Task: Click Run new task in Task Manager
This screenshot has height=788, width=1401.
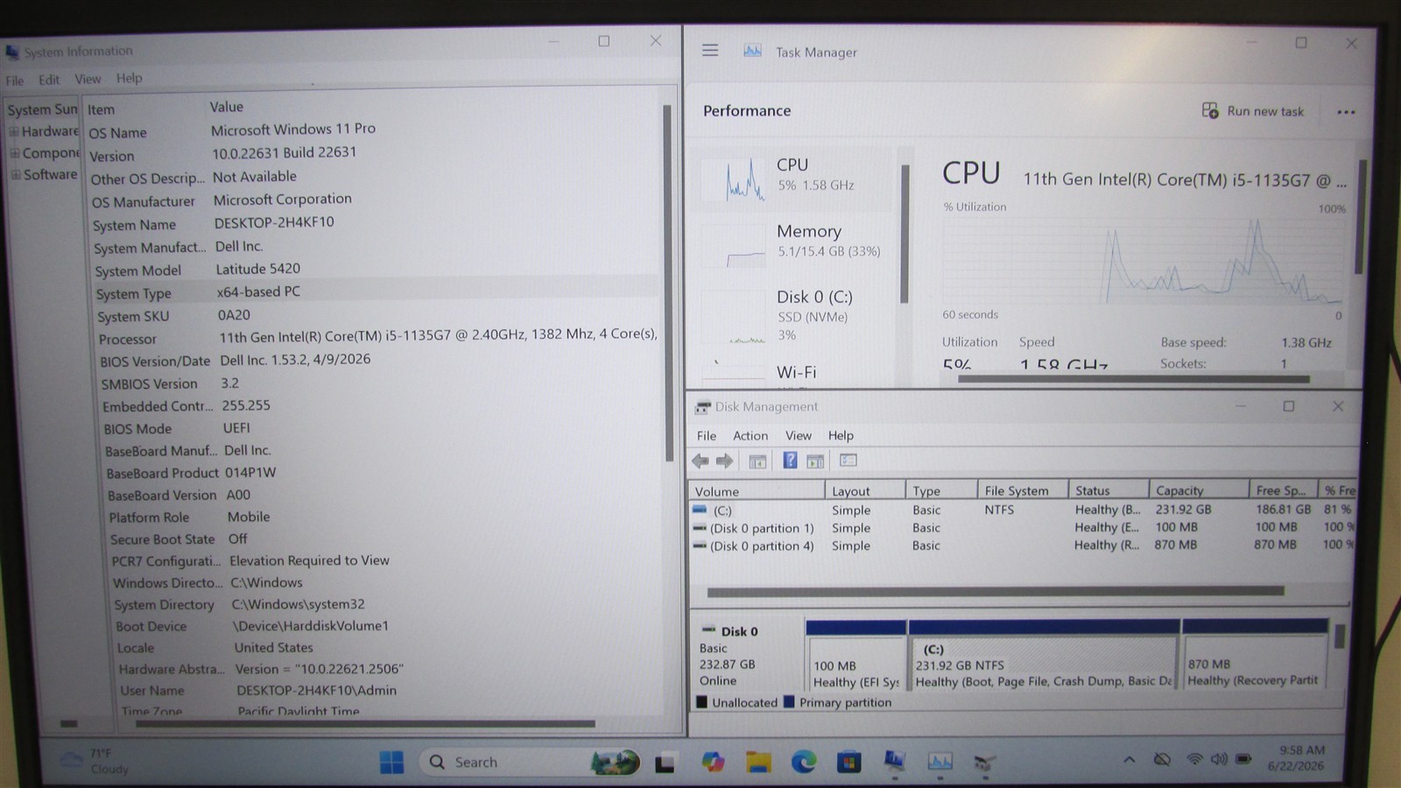Action: tap(1253, 111)
